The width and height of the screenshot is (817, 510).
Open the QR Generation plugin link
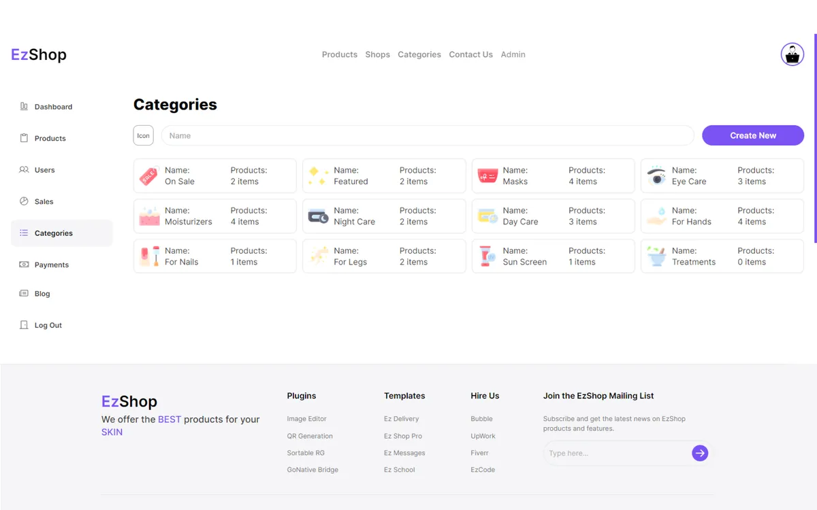[310, 436]
